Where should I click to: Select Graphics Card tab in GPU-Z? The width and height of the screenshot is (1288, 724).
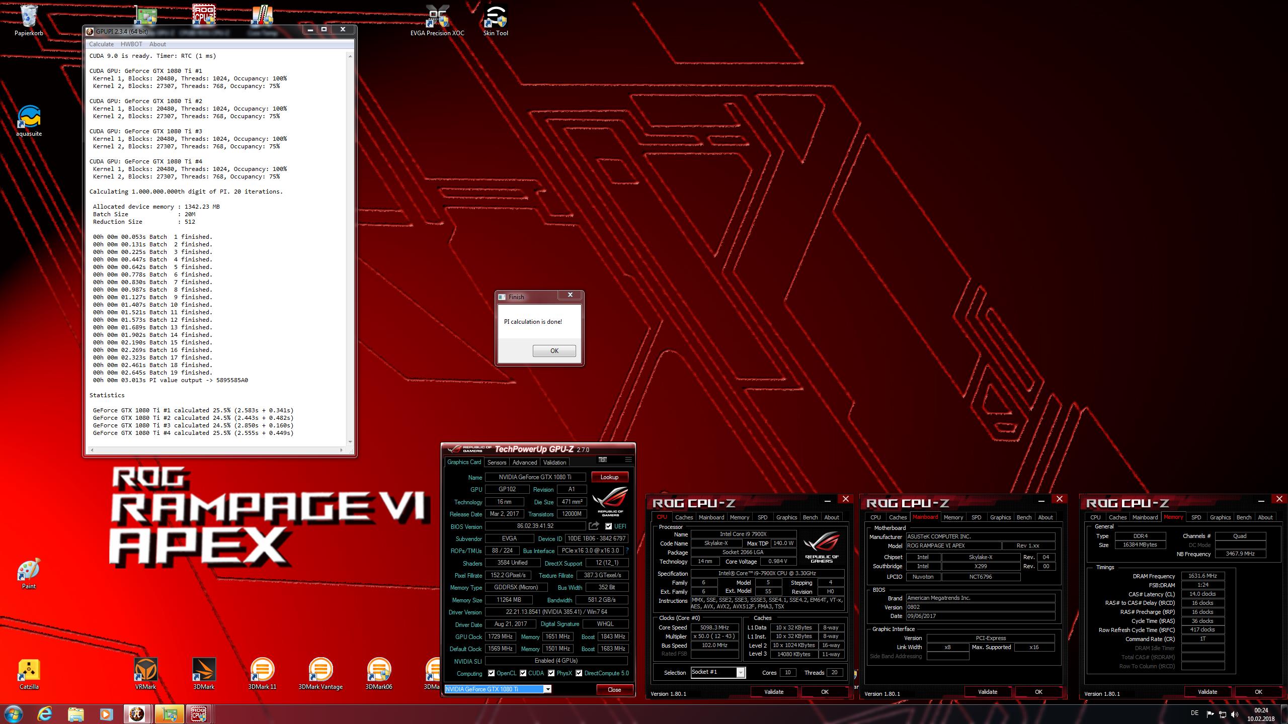pyautogui.click(x=464, y=462)
